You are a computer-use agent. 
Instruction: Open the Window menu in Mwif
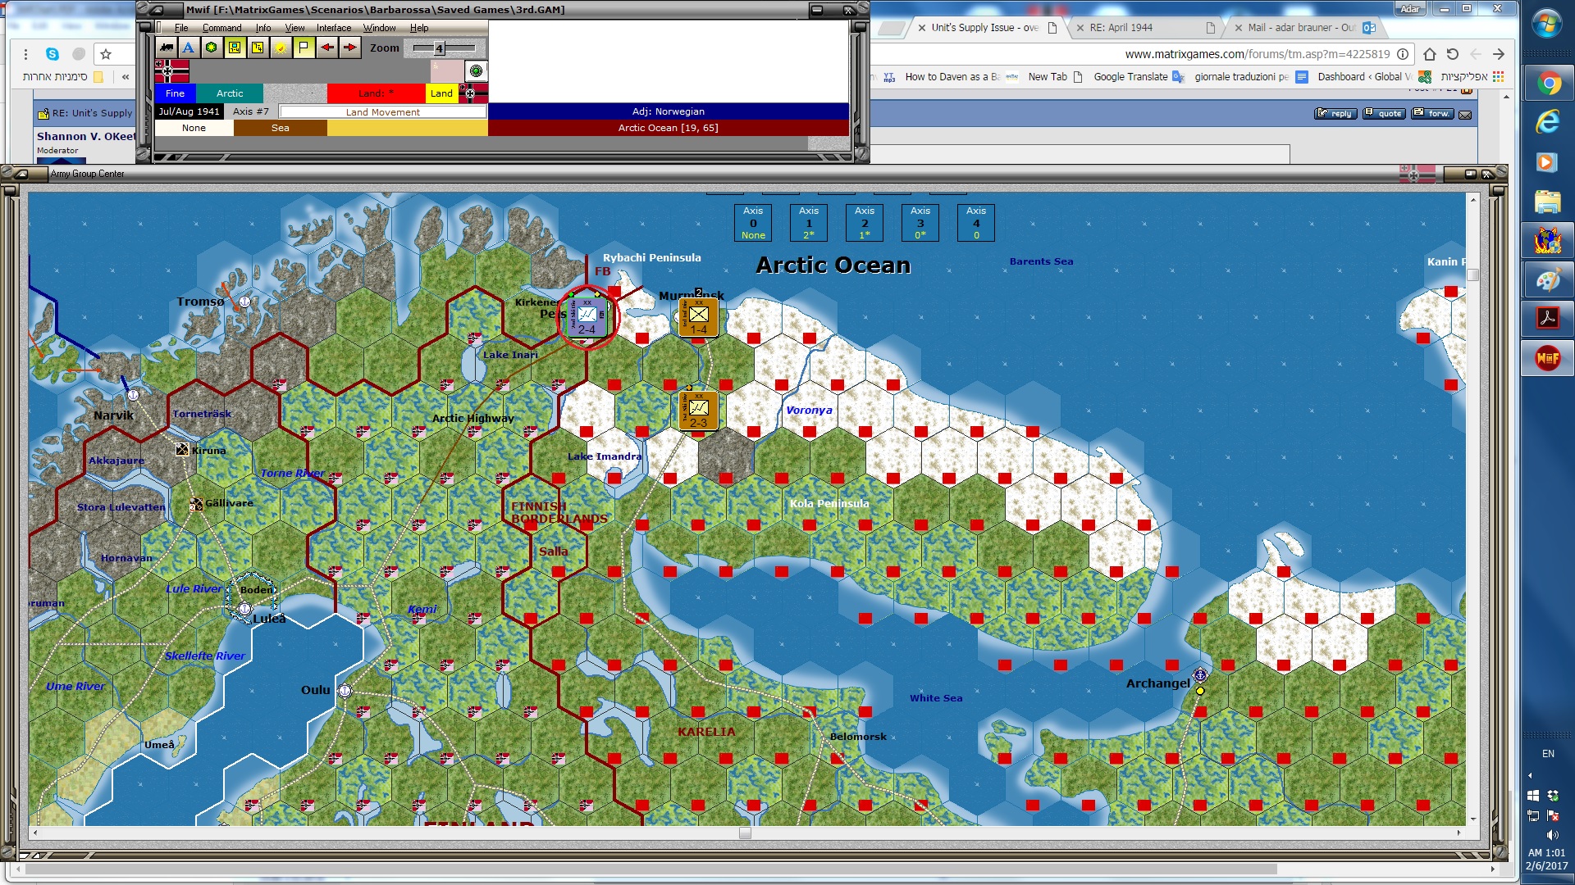[x=380, y=28]
